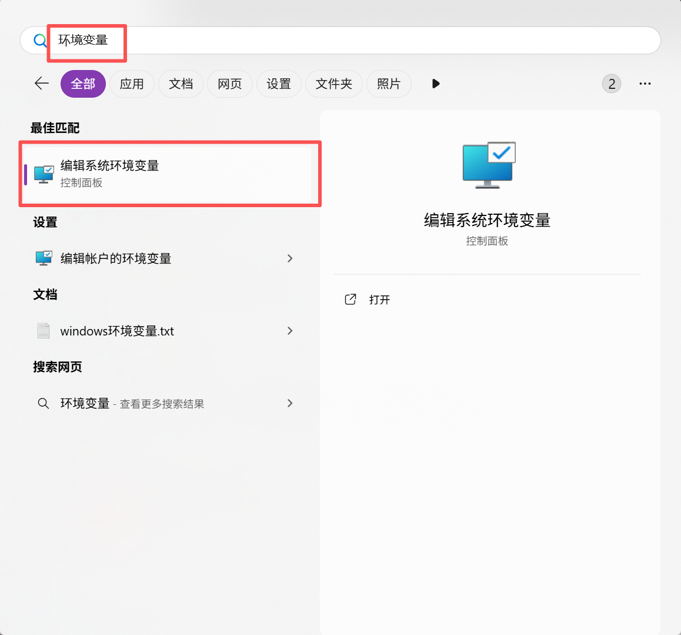Click the back arrow above the results
This screenshot has width=681, height=635.
tap(41, 84)
